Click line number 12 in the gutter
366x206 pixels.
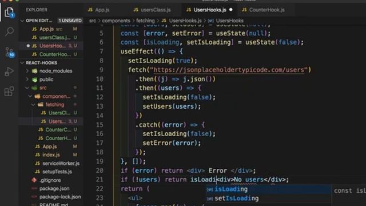(100, 97)
